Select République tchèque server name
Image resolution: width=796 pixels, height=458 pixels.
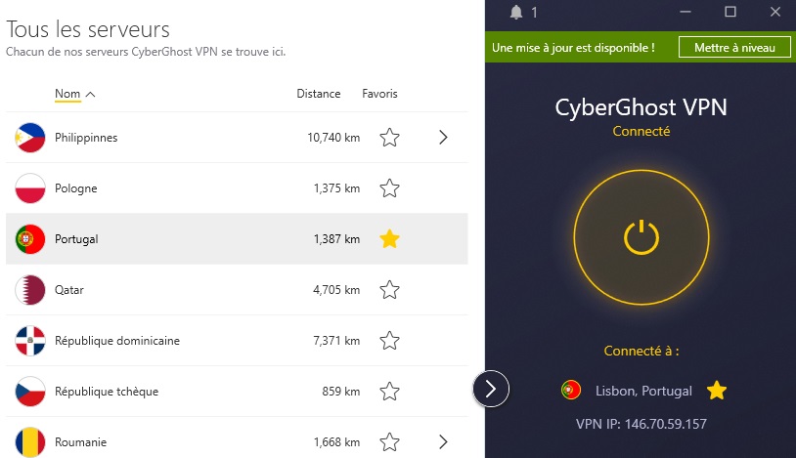107,392
